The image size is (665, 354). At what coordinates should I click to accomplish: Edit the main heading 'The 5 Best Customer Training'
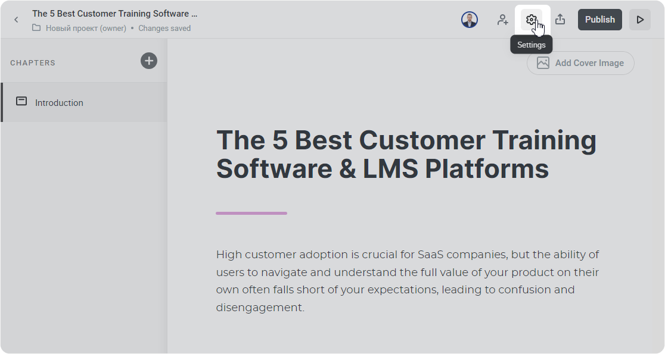tap(406, 154)
